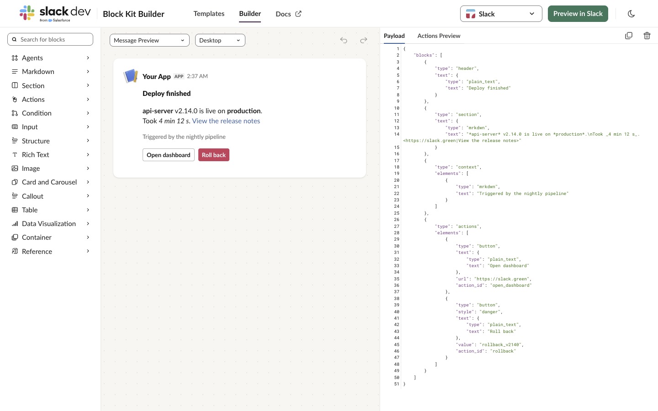This screenshot has height=411, width=658.
Task: Click the Data Visualization sidebar label
Action: coord(49,224)
